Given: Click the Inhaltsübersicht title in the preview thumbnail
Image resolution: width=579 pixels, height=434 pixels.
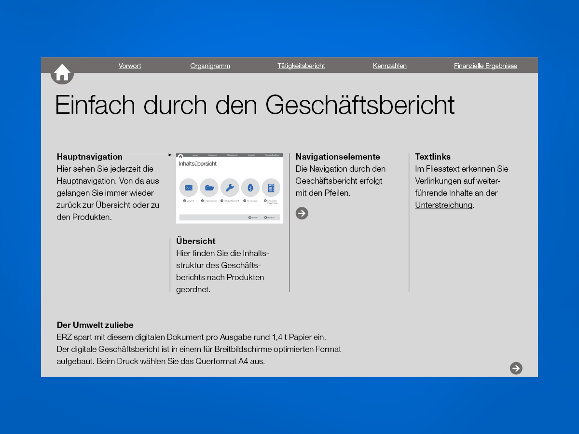Looking at the screenshot, I should [x=198, y=164].
